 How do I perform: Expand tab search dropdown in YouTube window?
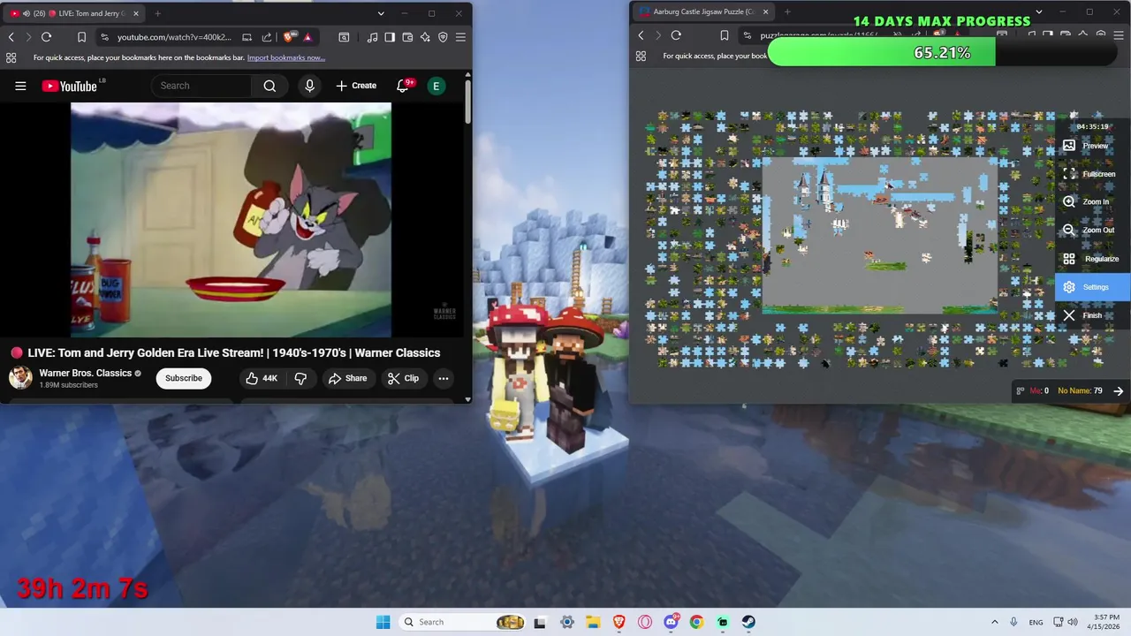[x=381, y=13]
